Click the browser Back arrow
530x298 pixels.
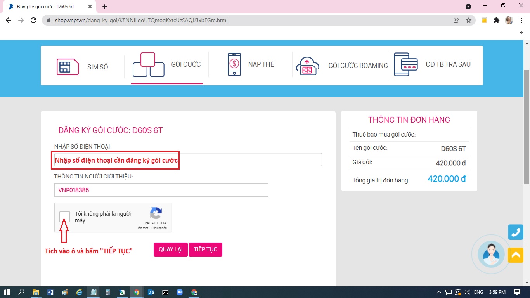click(9, 20)
